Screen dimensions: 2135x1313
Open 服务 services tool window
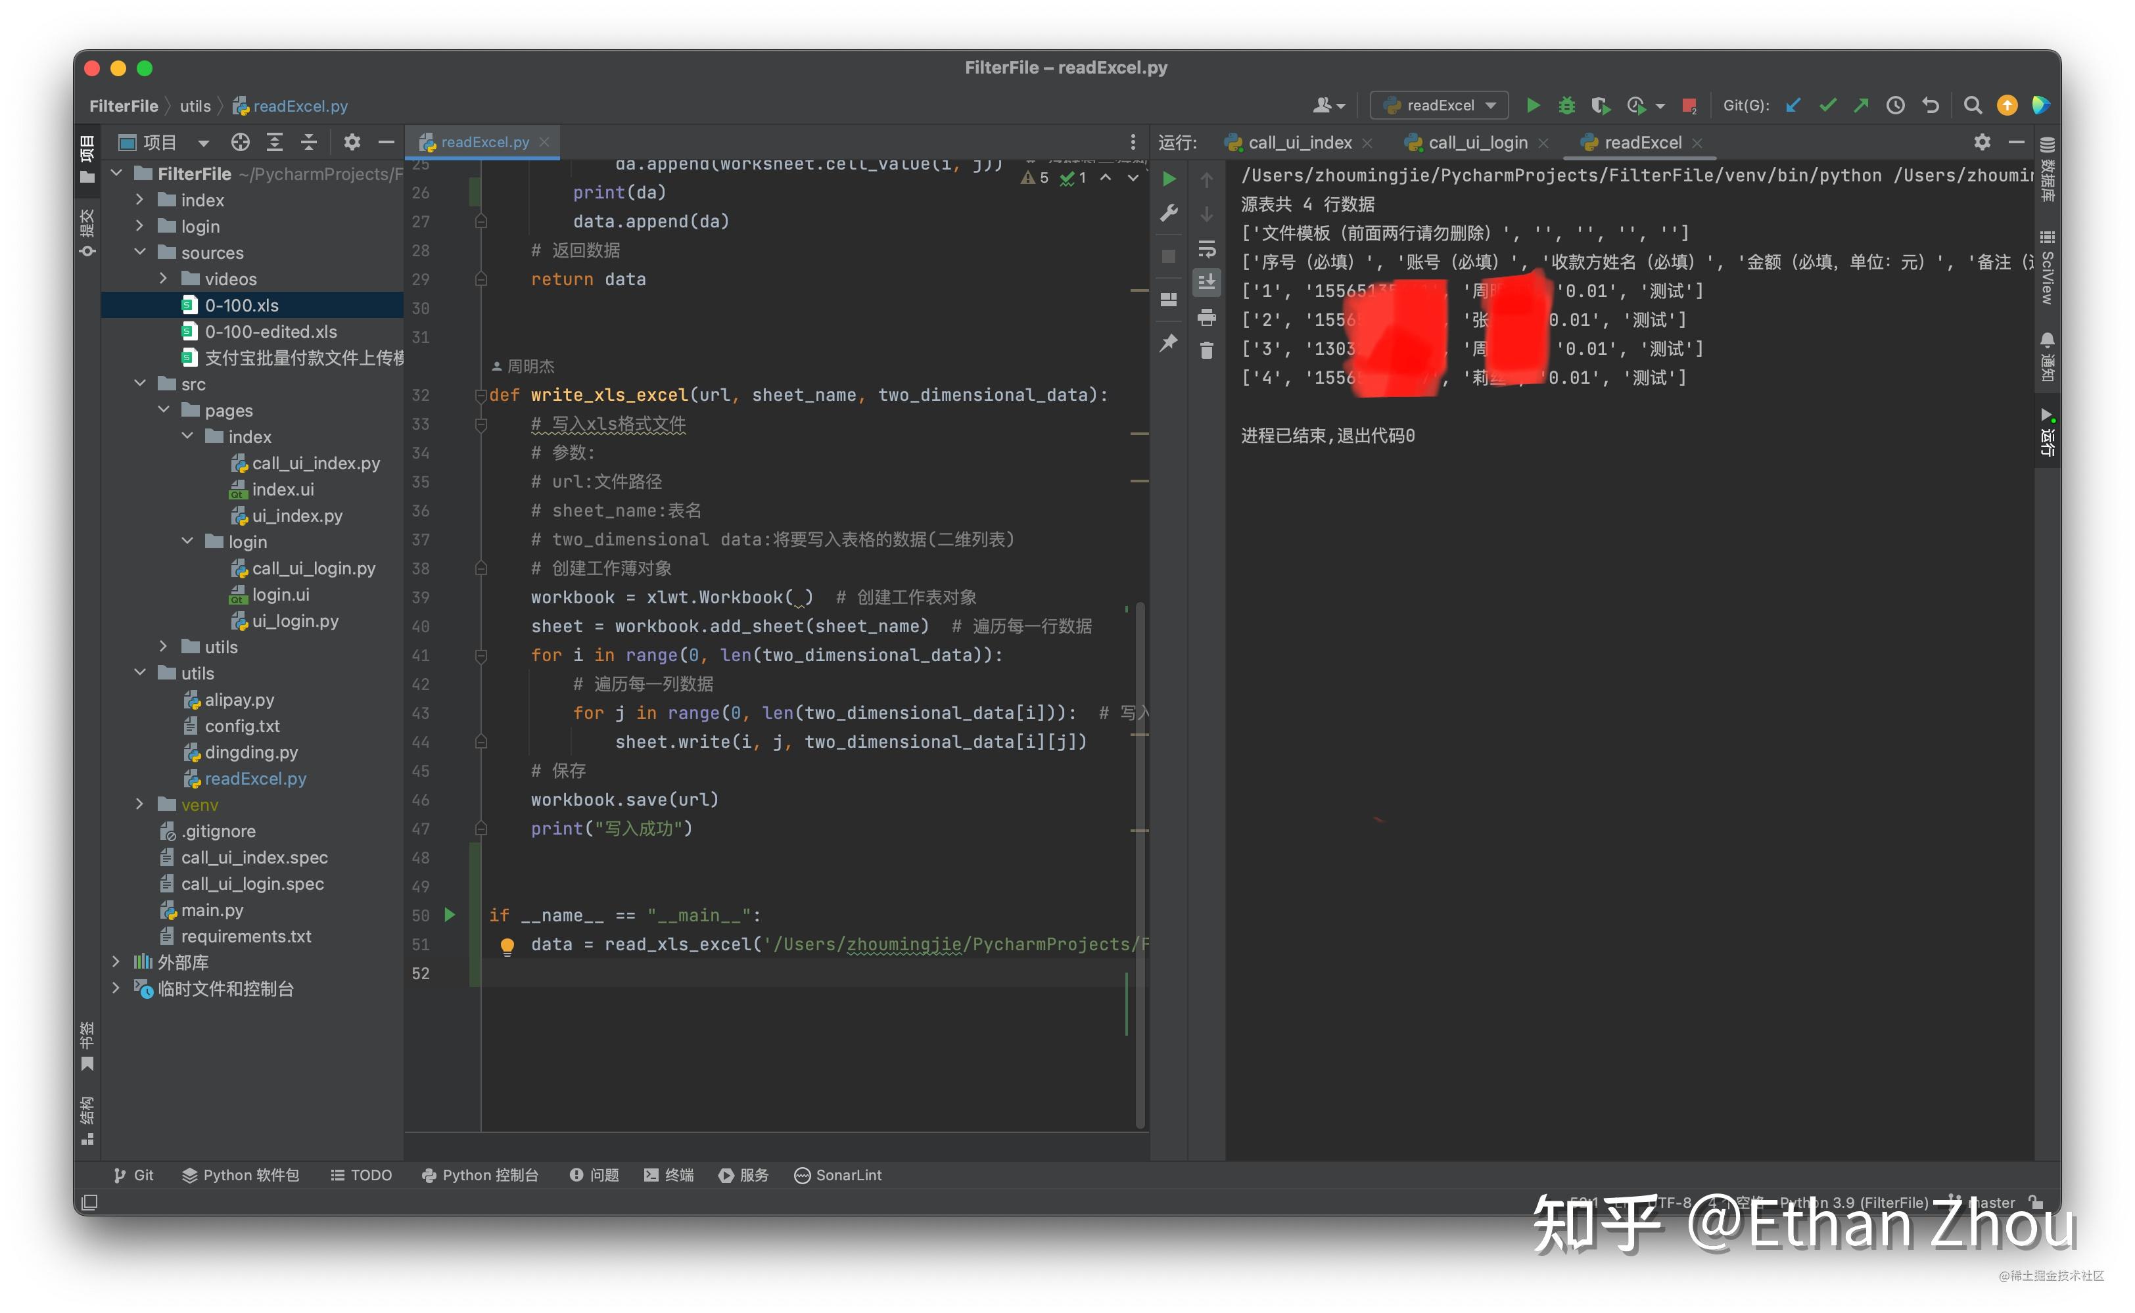pyautogui.click(x=743, y=1175)
